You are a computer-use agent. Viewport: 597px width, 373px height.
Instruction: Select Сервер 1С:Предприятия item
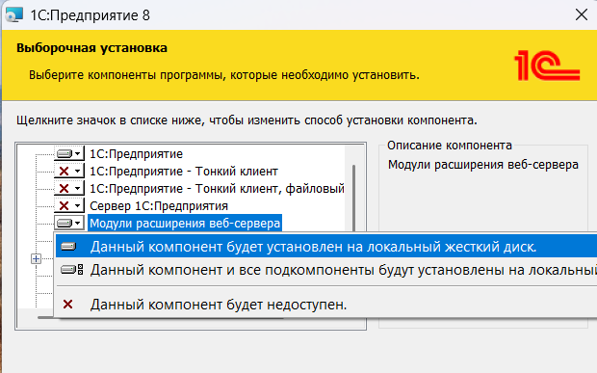tap(158, 205)
